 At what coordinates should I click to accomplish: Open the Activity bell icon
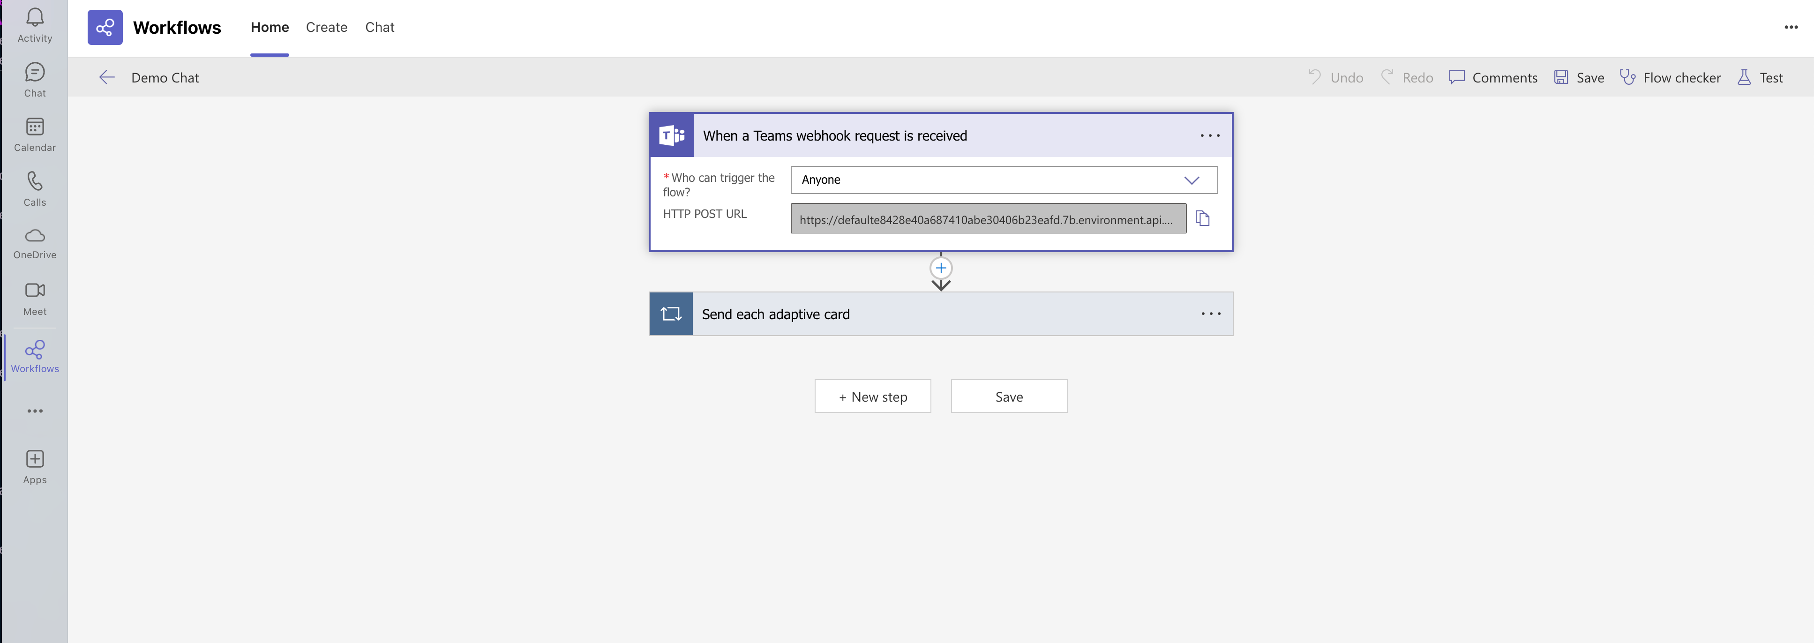tap(35, 25)
